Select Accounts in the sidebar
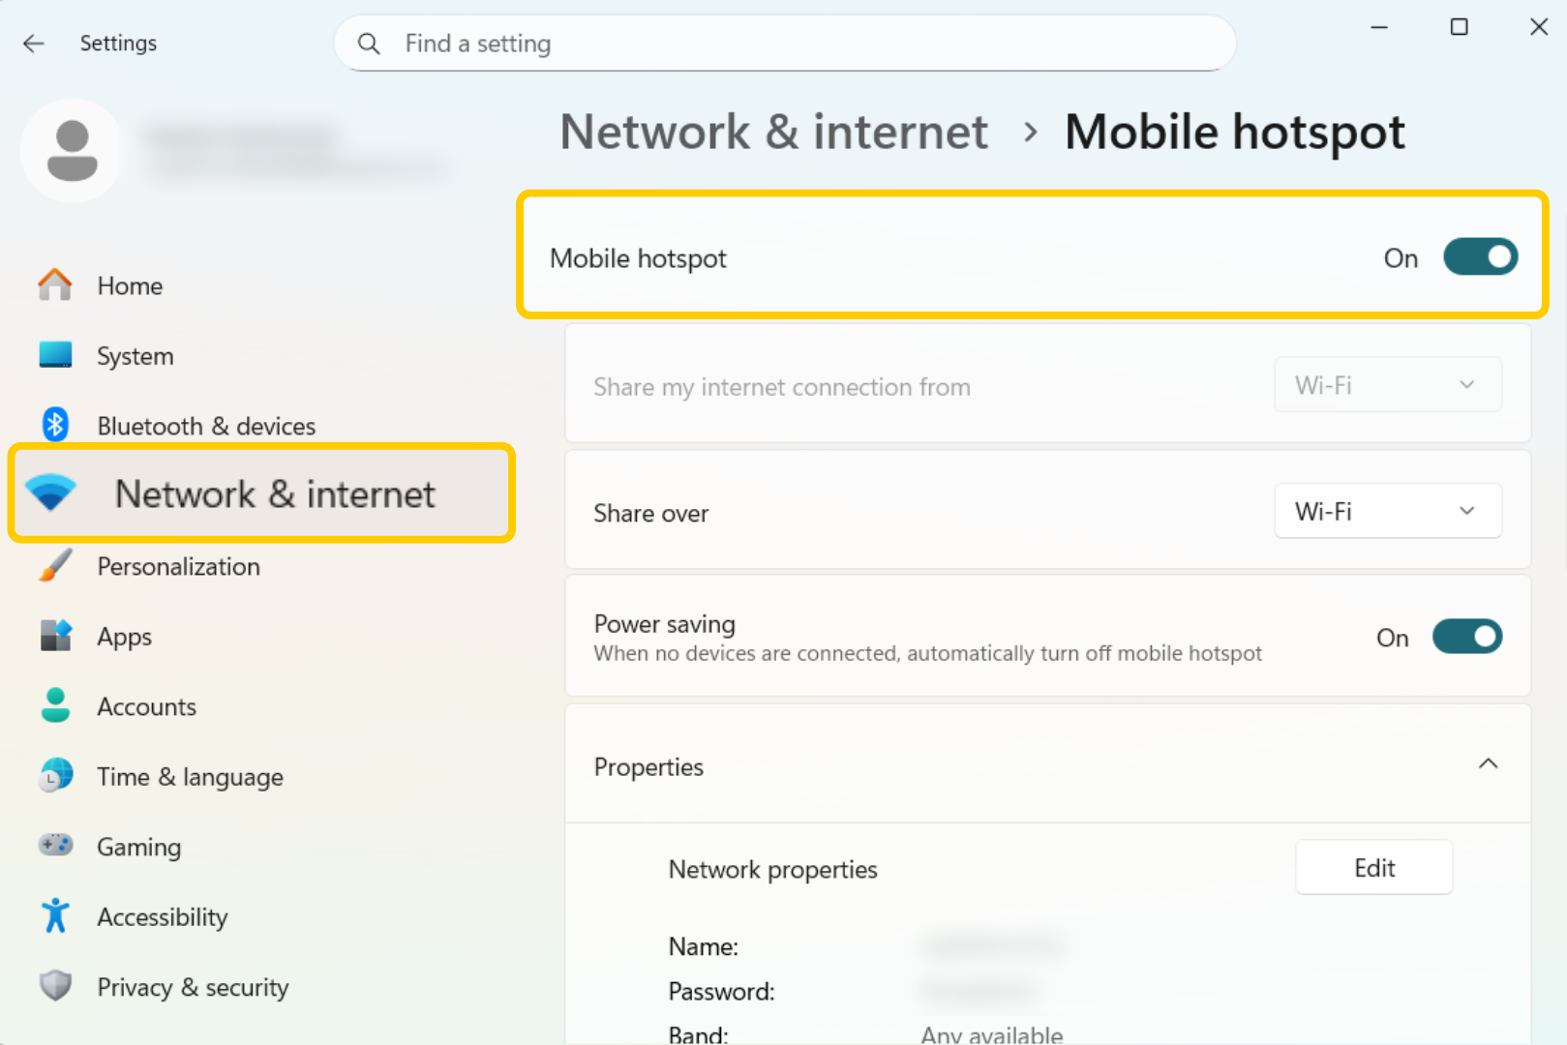Image resolution: width=1567 pixels, height=1045 pixels. pos(146,706)
